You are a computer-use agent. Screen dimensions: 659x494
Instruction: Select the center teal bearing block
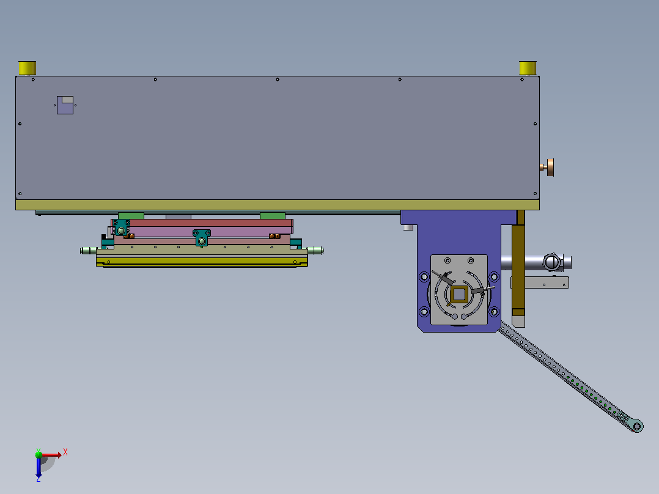tap(202, 238)
